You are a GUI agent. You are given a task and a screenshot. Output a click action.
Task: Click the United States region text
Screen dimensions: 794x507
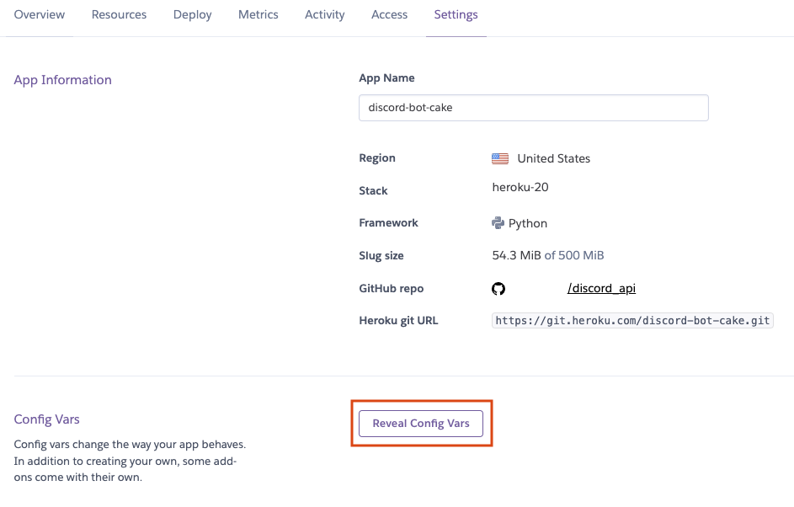click(x=553, y=158)
